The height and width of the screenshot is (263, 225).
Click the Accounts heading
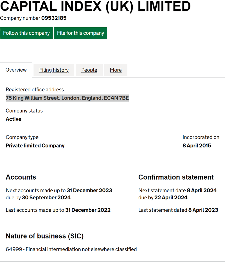point(21,177)
